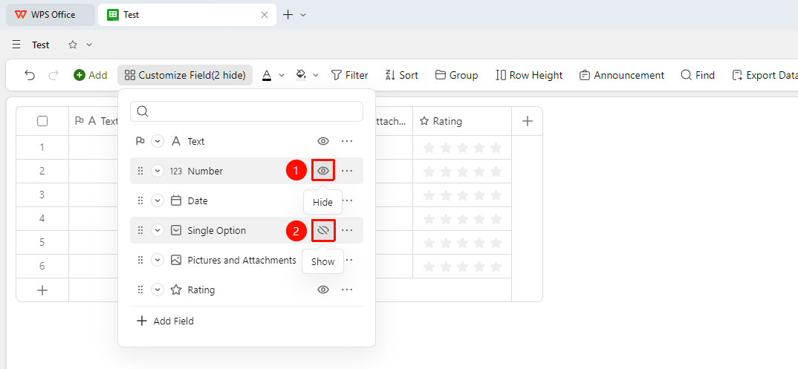Click the fill color bucket icon

pyautogui.click(x=301, y=75)
